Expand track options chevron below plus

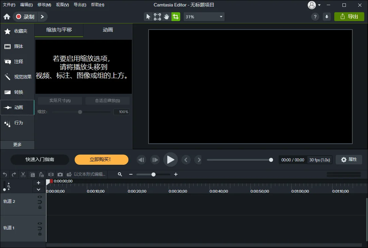click(x=39, y=190)
